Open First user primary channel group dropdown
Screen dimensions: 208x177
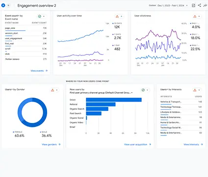tap(101, 93)
